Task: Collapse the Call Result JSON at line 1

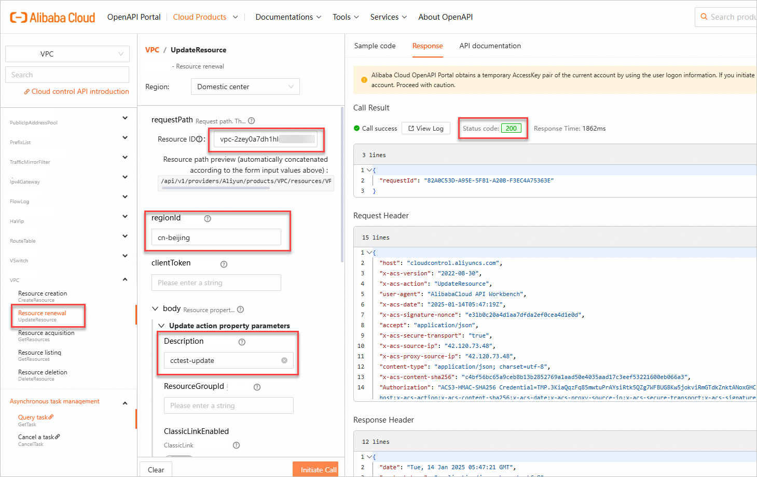Action: click(369, 170)
